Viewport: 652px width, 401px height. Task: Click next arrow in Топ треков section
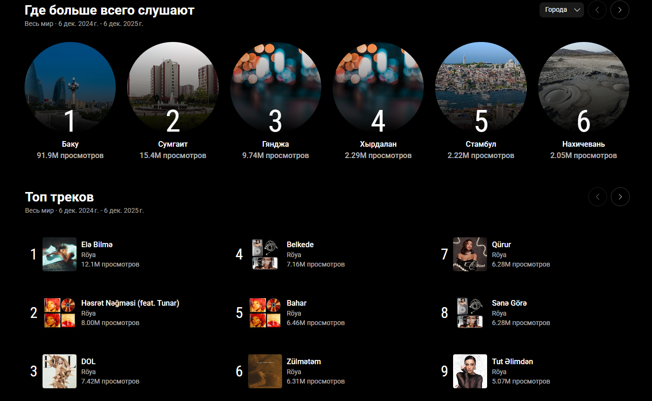[620, 197]
